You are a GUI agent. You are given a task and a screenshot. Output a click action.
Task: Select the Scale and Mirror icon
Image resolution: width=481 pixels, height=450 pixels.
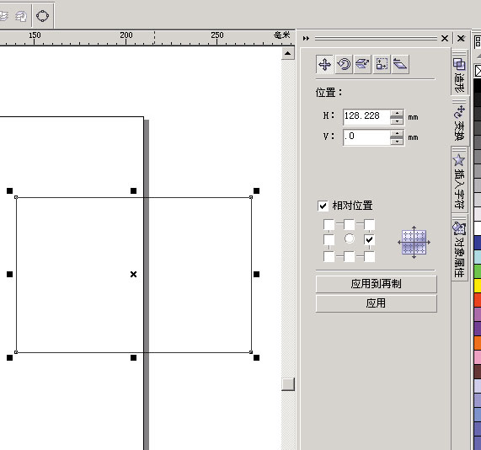coord(362,64)
